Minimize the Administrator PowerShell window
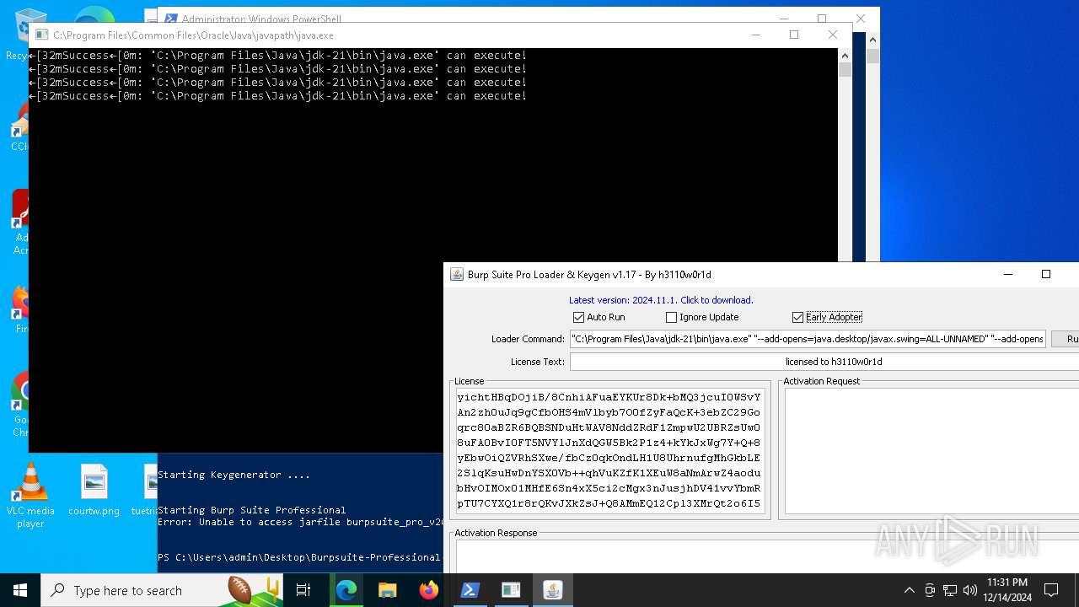 pos(784,19)
